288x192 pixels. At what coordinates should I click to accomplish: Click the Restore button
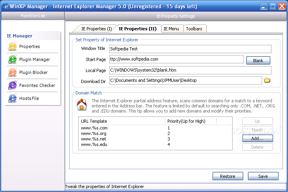pyautogui.click(x=228, y=176)
